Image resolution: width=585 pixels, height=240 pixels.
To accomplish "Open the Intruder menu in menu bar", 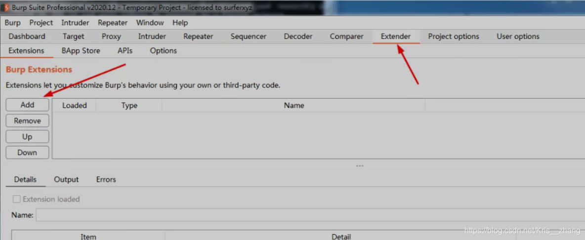I will pos(76,23).
